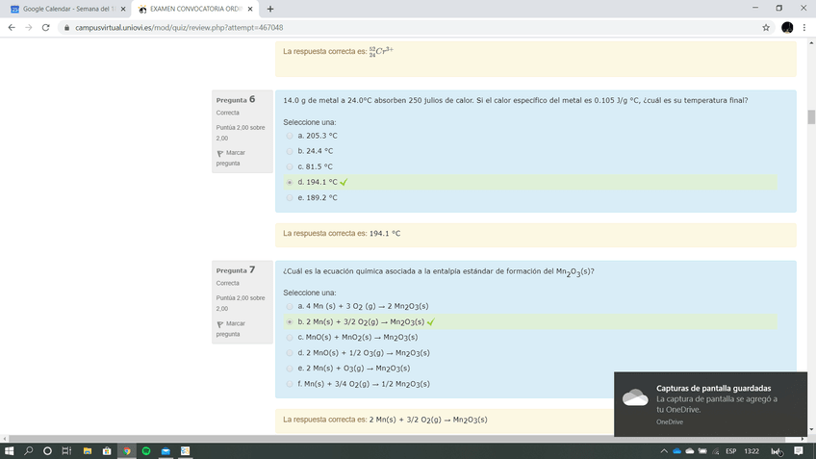This screenshot has width=816, height=459.
Task: Go forward in browser history
Action: (29, 28)
